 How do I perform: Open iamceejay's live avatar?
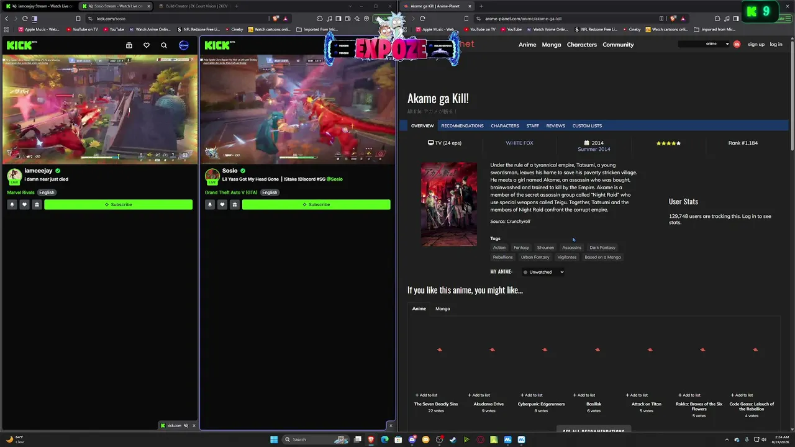(14, 176)
